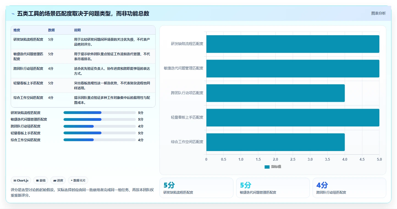Open the 5分 敏捷迭代问题管理匹配度 data card
397x209 pixels.
tap(273, 188)
